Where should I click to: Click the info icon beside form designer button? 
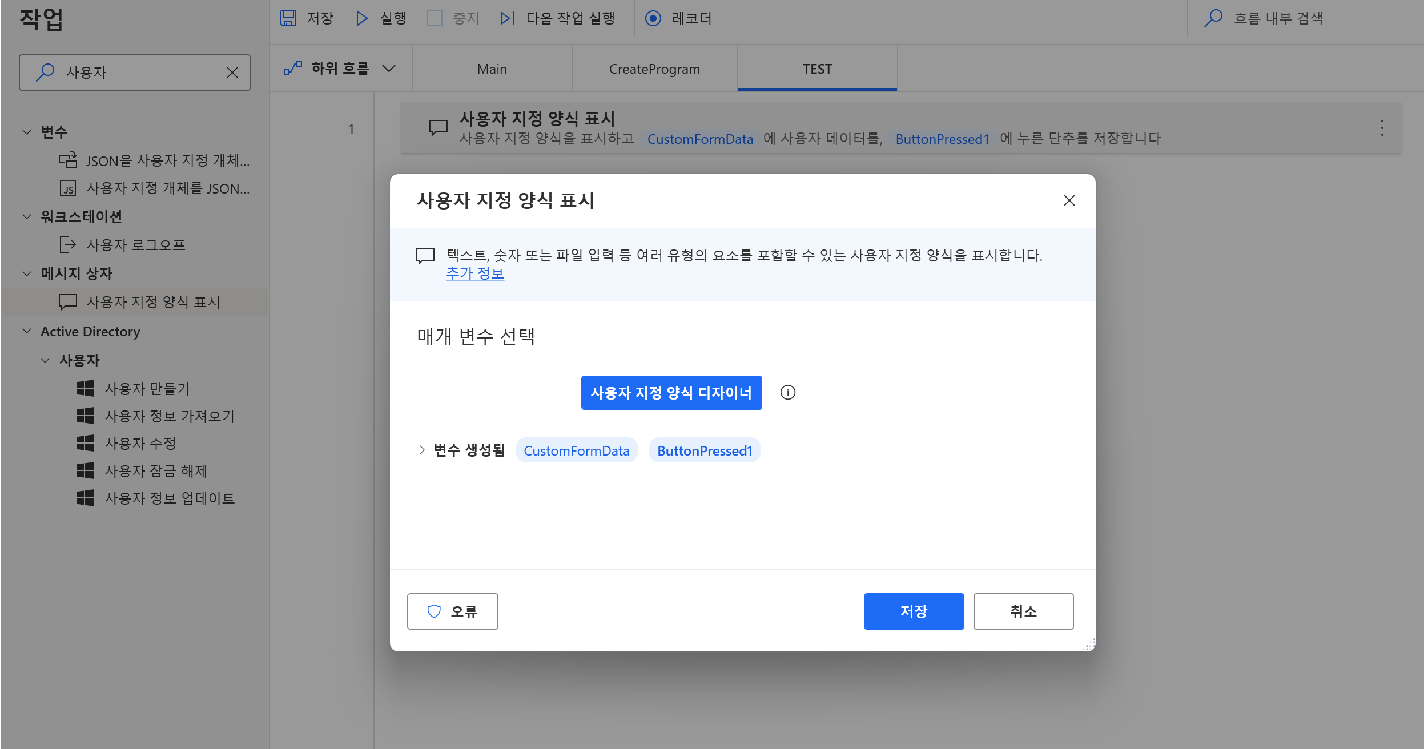click(788, 392)
